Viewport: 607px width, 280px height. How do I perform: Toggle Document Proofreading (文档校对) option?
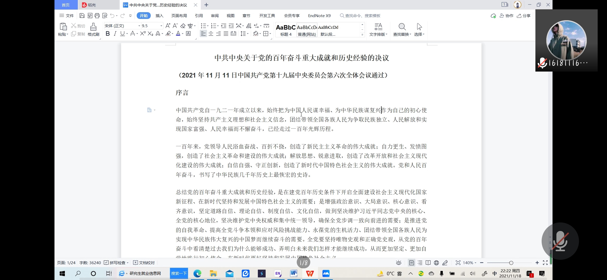tap(144, 263)
